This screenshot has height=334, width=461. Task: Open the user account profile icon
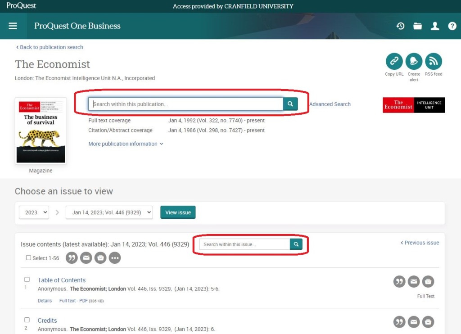tap(435, 26)
